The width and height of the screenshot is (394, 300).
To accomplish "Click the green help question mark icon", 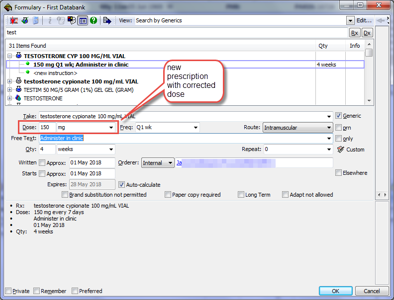I will [x=93, y=20].
